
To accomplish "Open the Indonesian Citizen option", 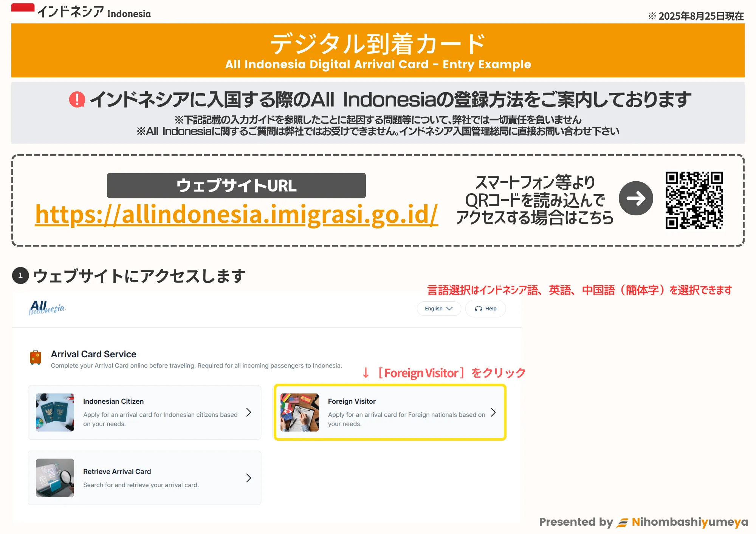I will coord(144,412).
